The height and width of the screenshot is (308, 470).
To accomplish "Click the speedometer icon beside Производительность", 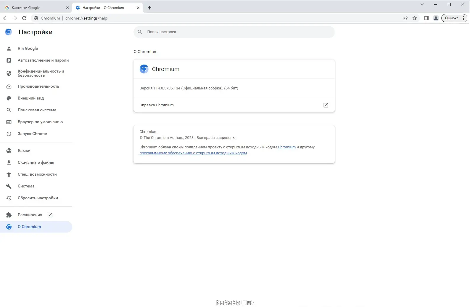I will [9, 86].
